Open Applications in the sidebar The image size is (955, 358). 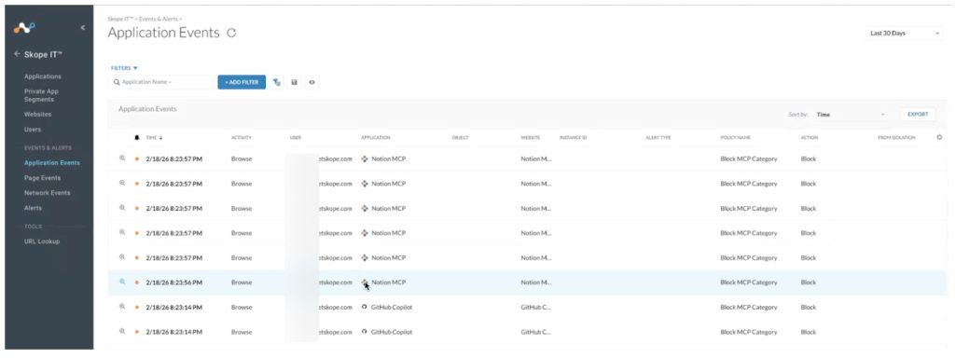(x=43, y=76)
